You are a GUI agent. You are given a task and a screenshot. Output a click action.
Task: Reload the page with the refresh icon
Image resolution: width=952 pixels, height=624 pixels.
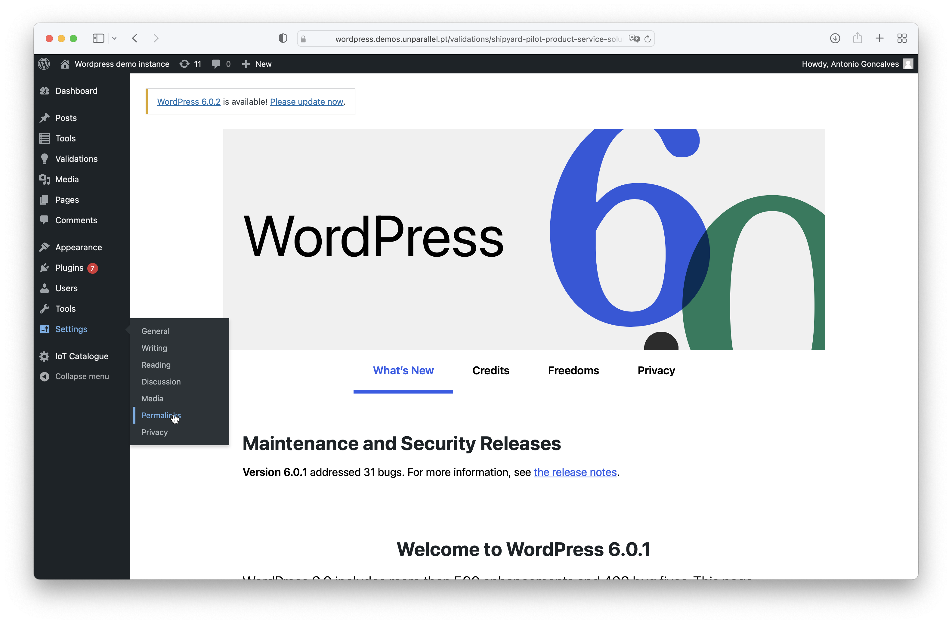coord(648,39)
